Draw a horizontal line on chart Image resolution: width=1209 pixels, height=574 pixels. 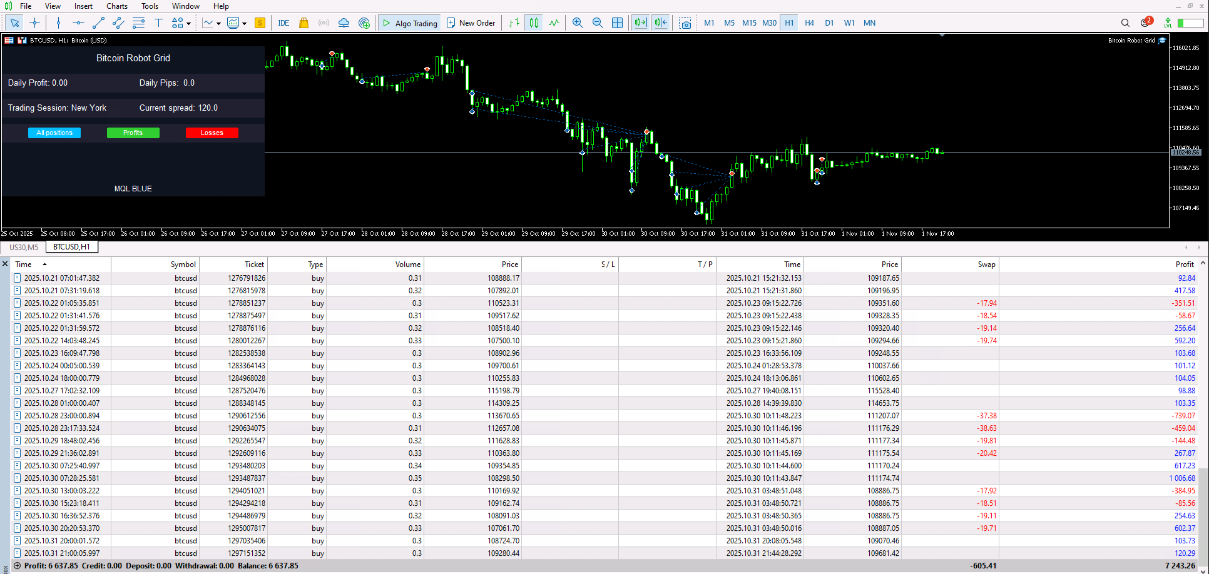(x=78, y=23)
